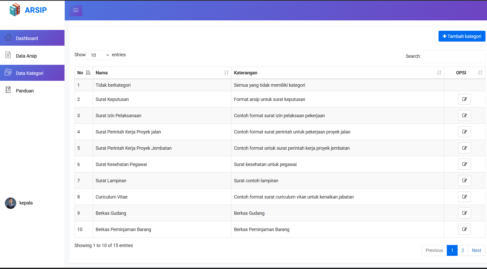Click the Dashboard home icon
The image size is (487, 269).
coord(8,37)
